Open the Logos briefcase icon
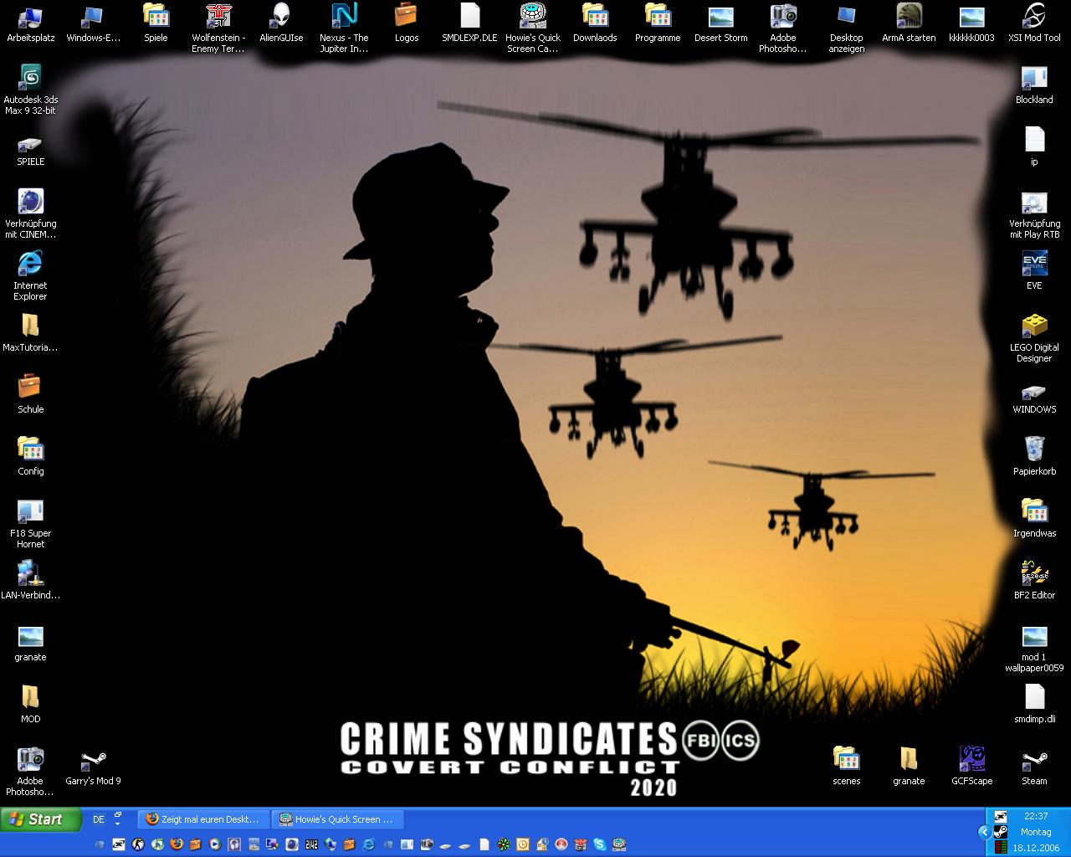This screenshot has width=1071, height=857. (x=407, y=23)
